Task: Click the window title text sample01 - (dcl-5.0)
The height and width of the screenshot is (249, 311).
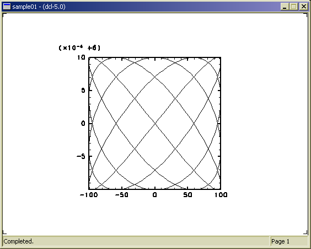Action: (39, 7)
